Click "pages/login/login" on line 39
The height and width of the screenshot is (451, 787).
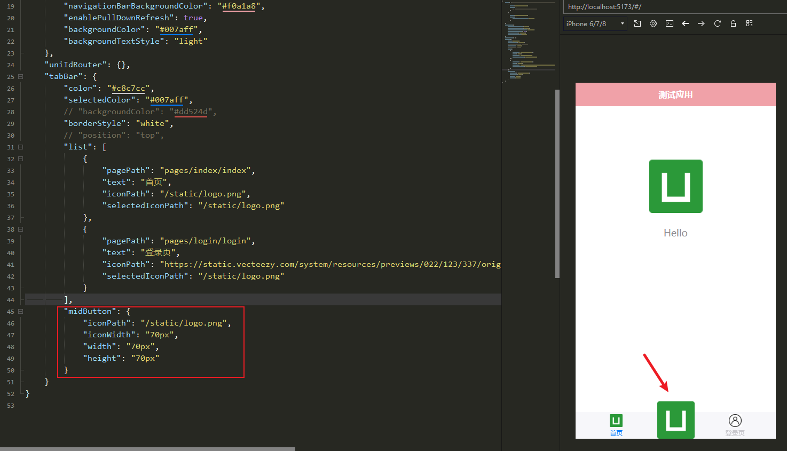point(205,241)
